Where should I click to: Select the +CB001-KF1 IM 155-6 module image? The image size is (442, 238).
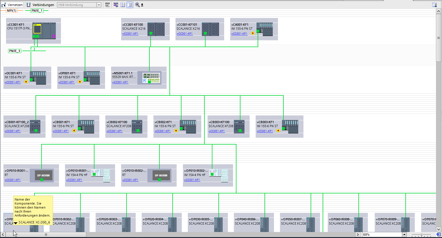tap(86, 127)
